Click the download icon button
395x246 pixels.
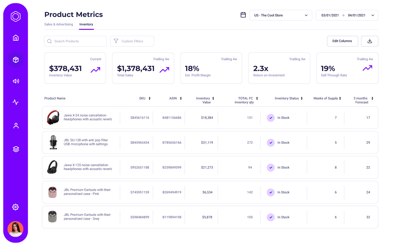(x=370, y=41)
